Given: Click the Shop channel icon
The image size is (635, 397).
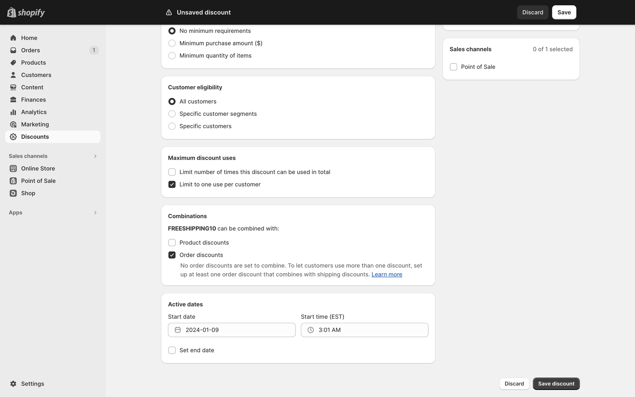Looking at the screenshot, I should click(x=13, y=193).
